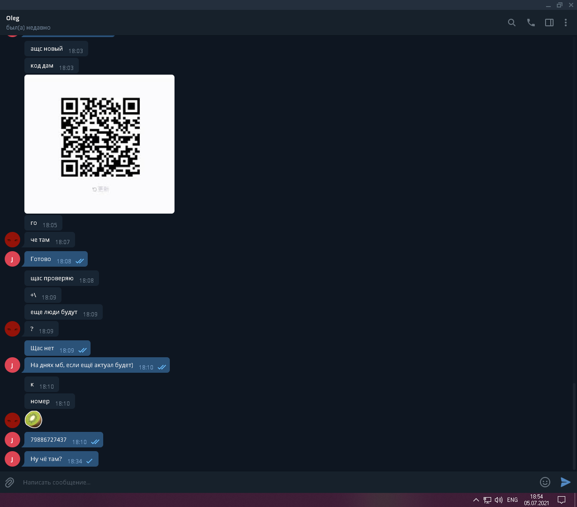Open the QR code image
This screenshot has width=577, height=507.
point(99,144)
